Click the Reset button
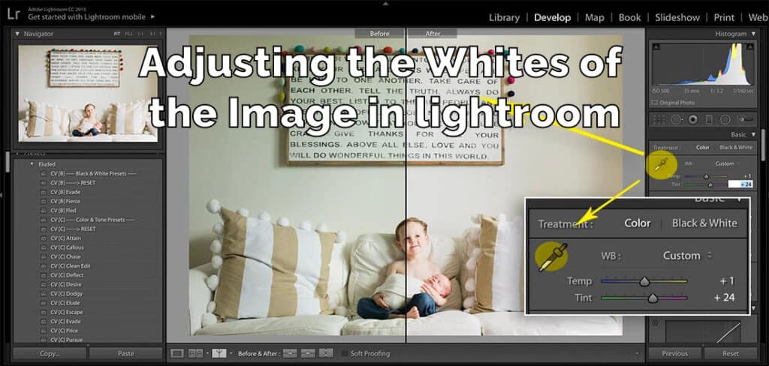Screen dimensions: 769x366 [x=731, y=353]
